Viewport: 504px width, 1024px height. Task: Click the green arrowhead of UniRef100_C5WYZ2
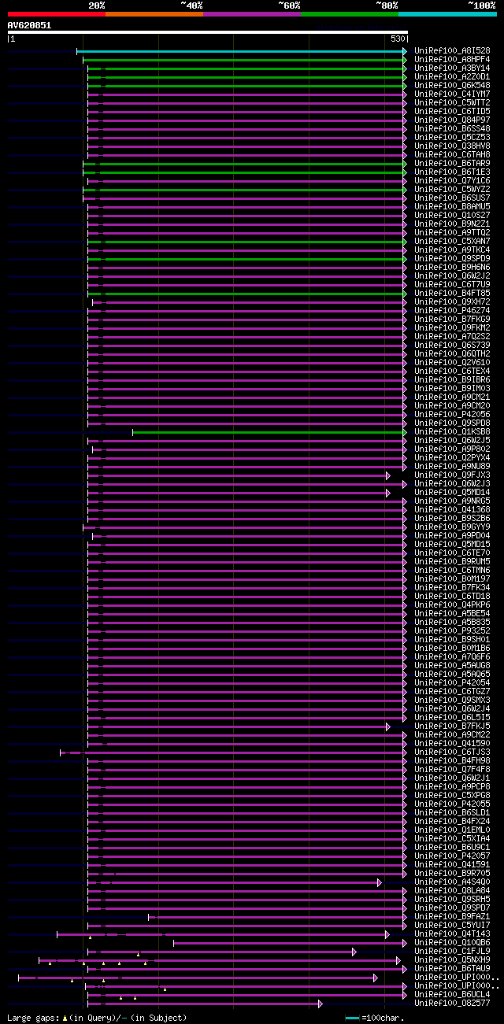click(x=405, y=189)
